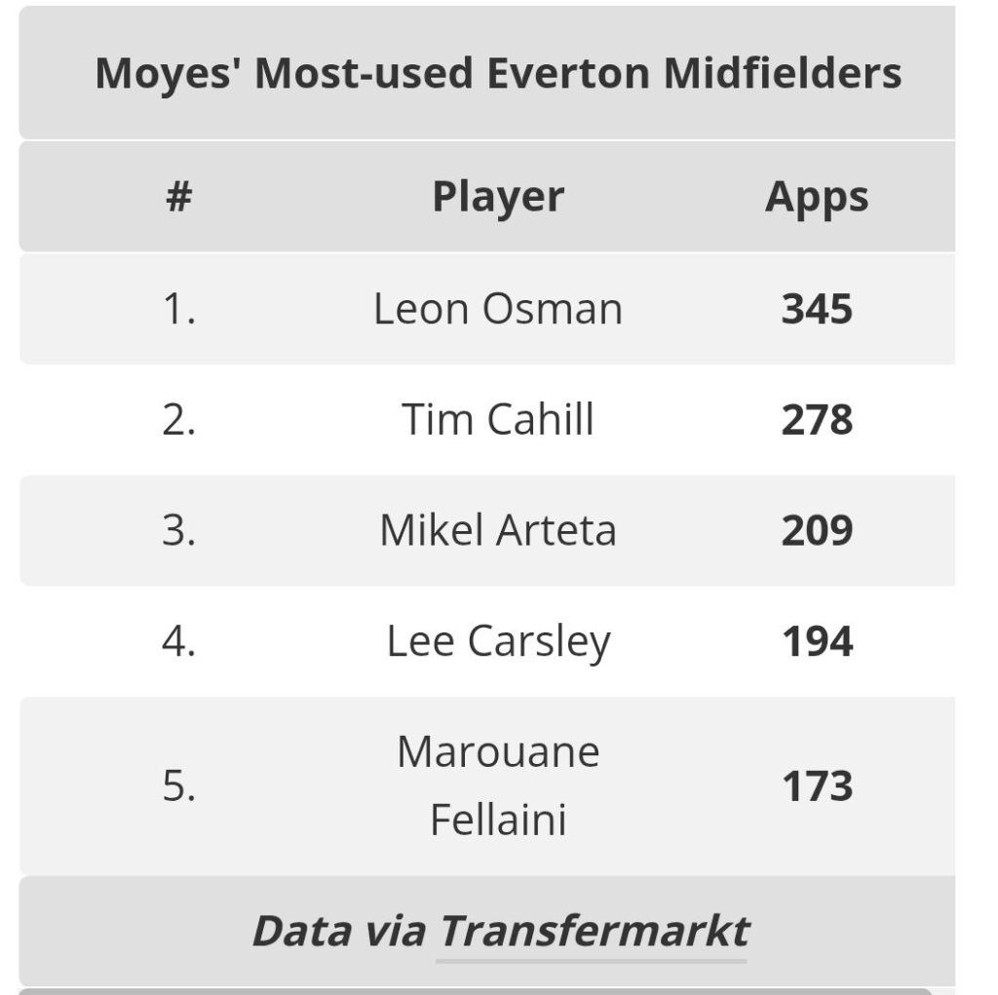Select the 209 appearances value
The image size is (998, 995).
(x=817, y=530)
